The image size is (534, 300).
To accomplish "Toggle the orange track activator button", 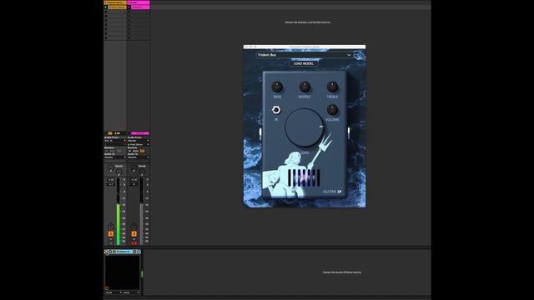I will (x=111, y=233).
